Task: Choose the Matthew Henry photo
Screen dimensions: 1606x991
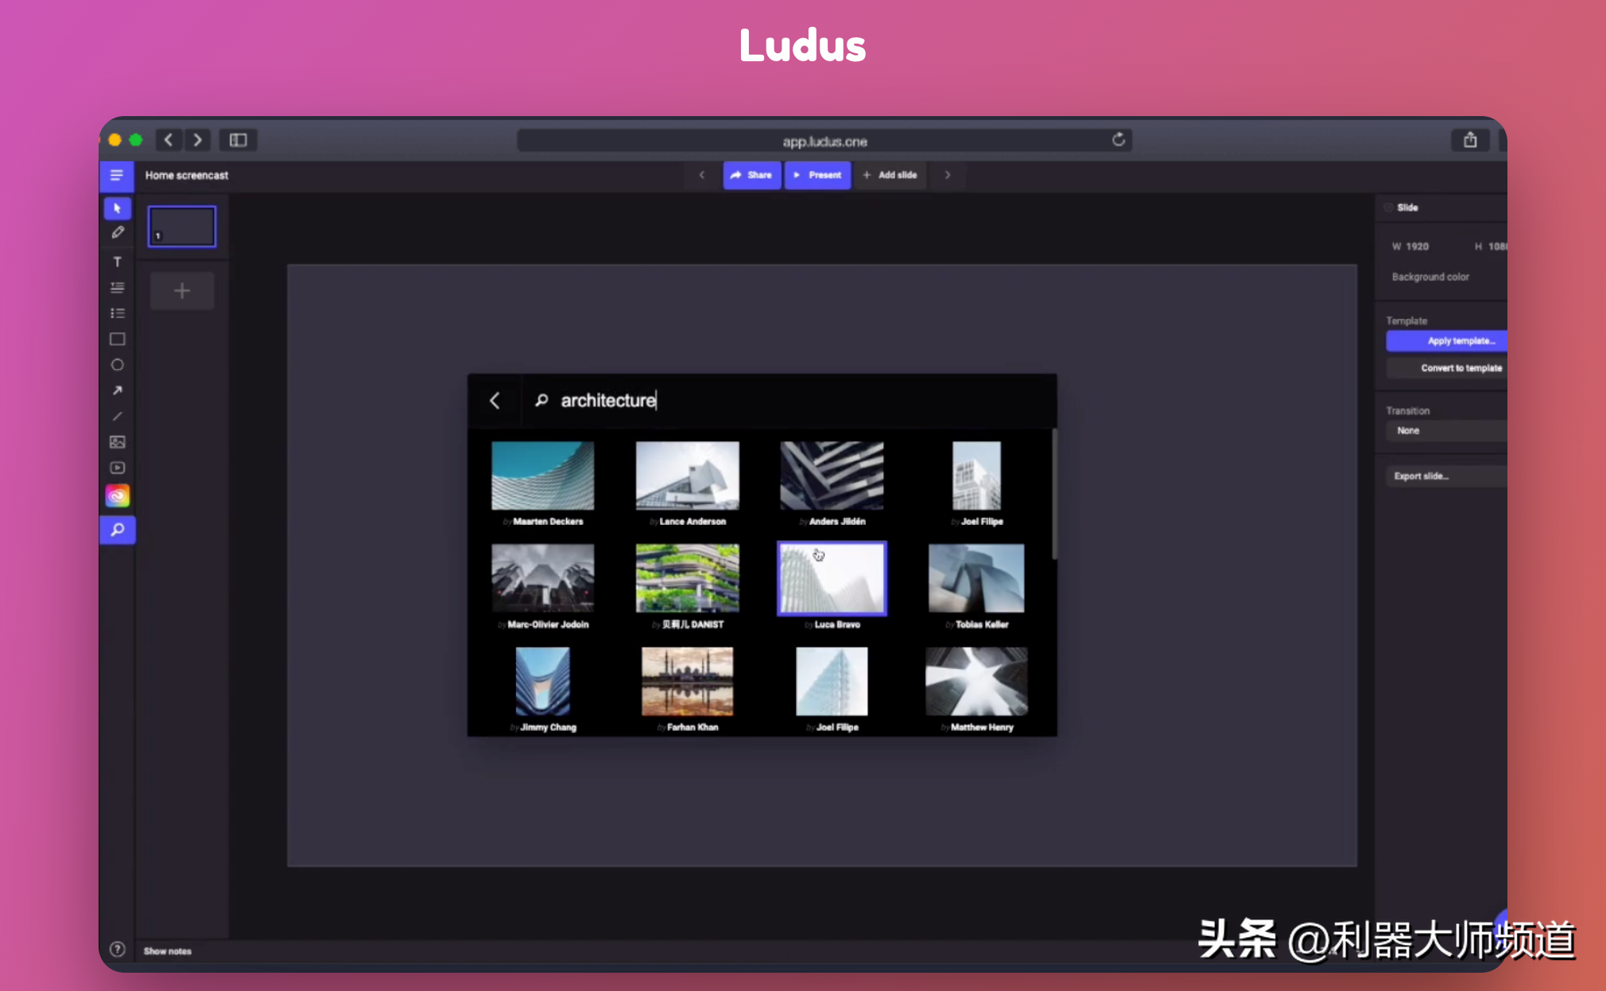Action: click(976, 682)
